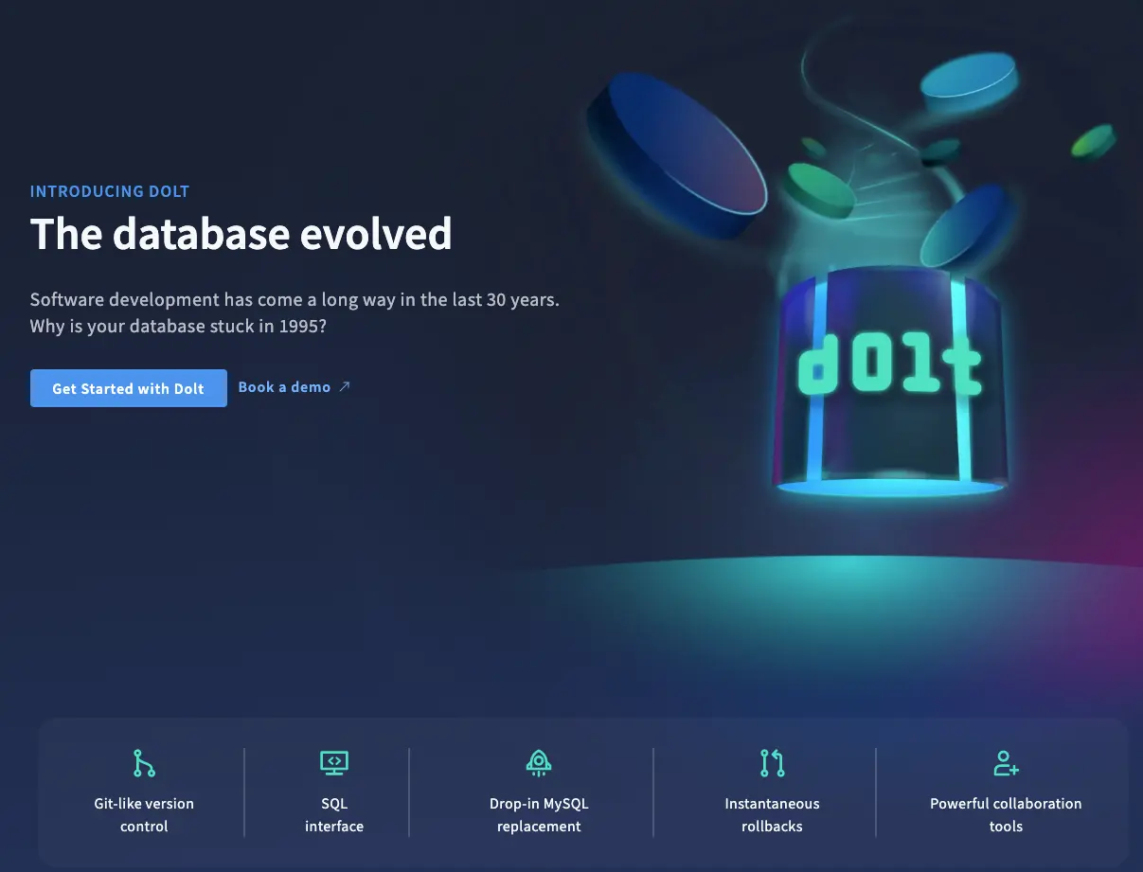Click the Instantaneous rollbacks arrows icon
The width and height of the screenshot is (1143, 872).
coord(772,762)
